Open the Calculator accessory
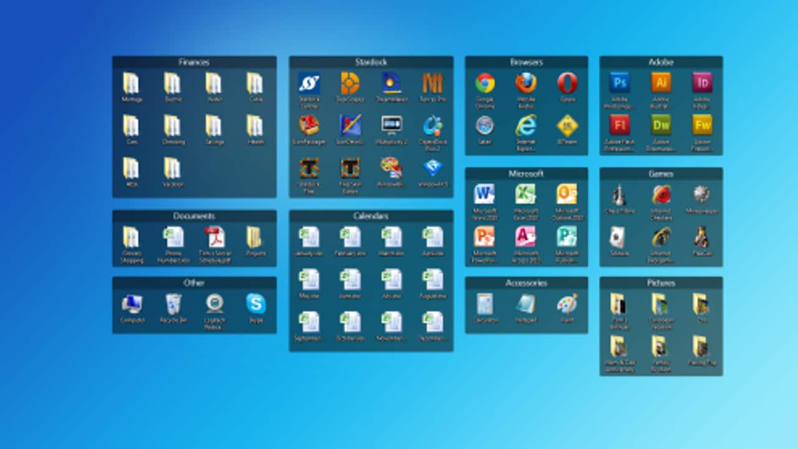The width and height of the screenshot is (798, 449). click(x=485, y=304)
